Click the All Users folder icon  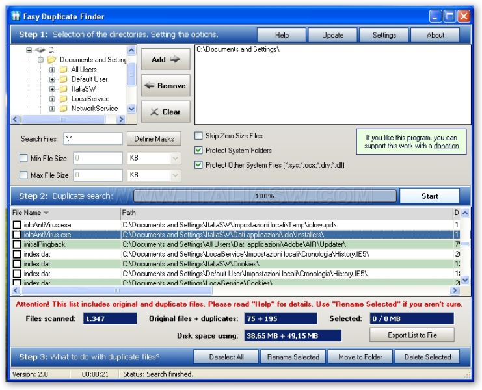click(x=63, y=70)
